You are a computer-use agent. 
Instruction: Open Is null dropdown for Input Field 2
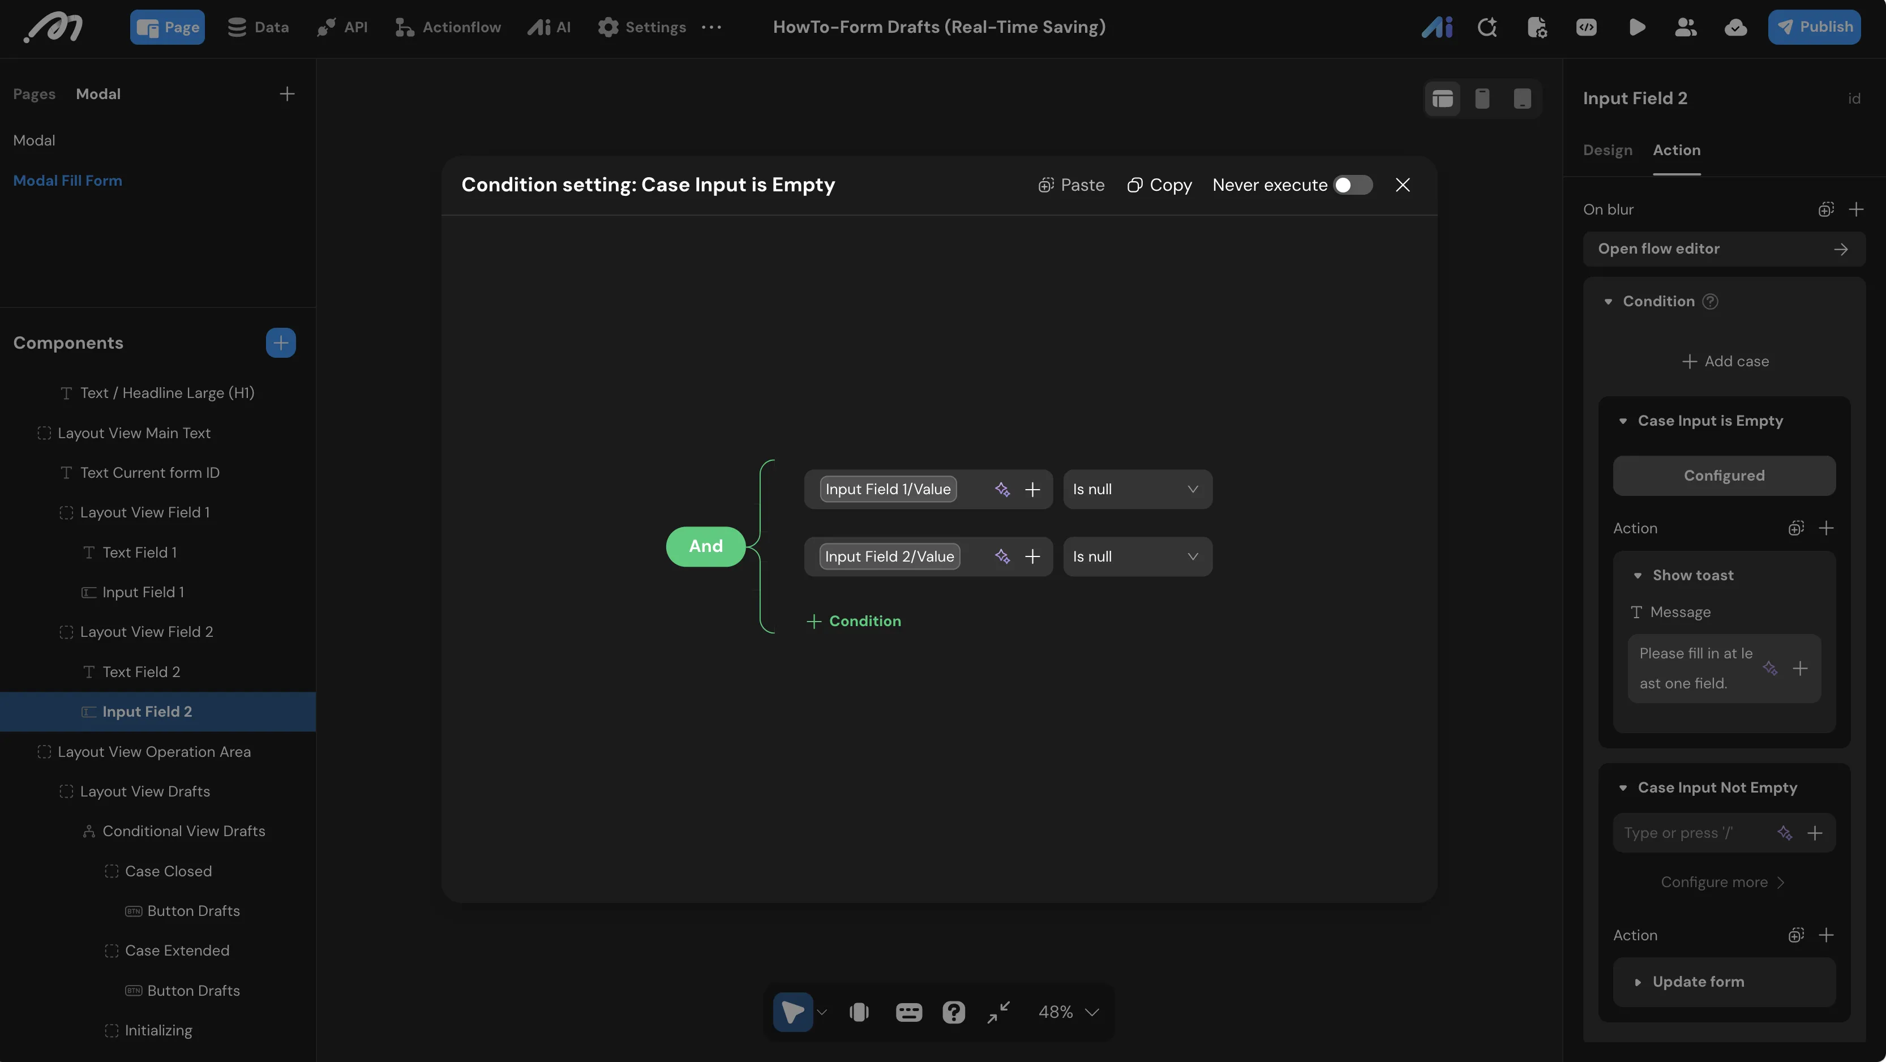tap(1137, 556)
